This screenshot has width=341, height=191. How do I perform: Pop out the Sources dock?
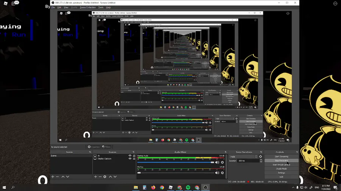pos(133,152)
